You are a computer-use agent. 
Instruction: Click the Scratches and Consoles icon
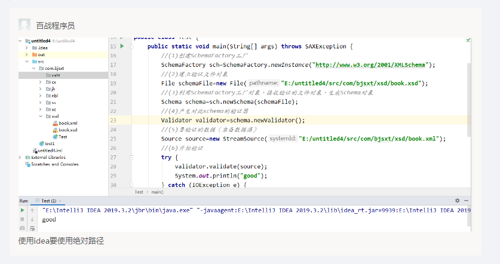[27, 164]
